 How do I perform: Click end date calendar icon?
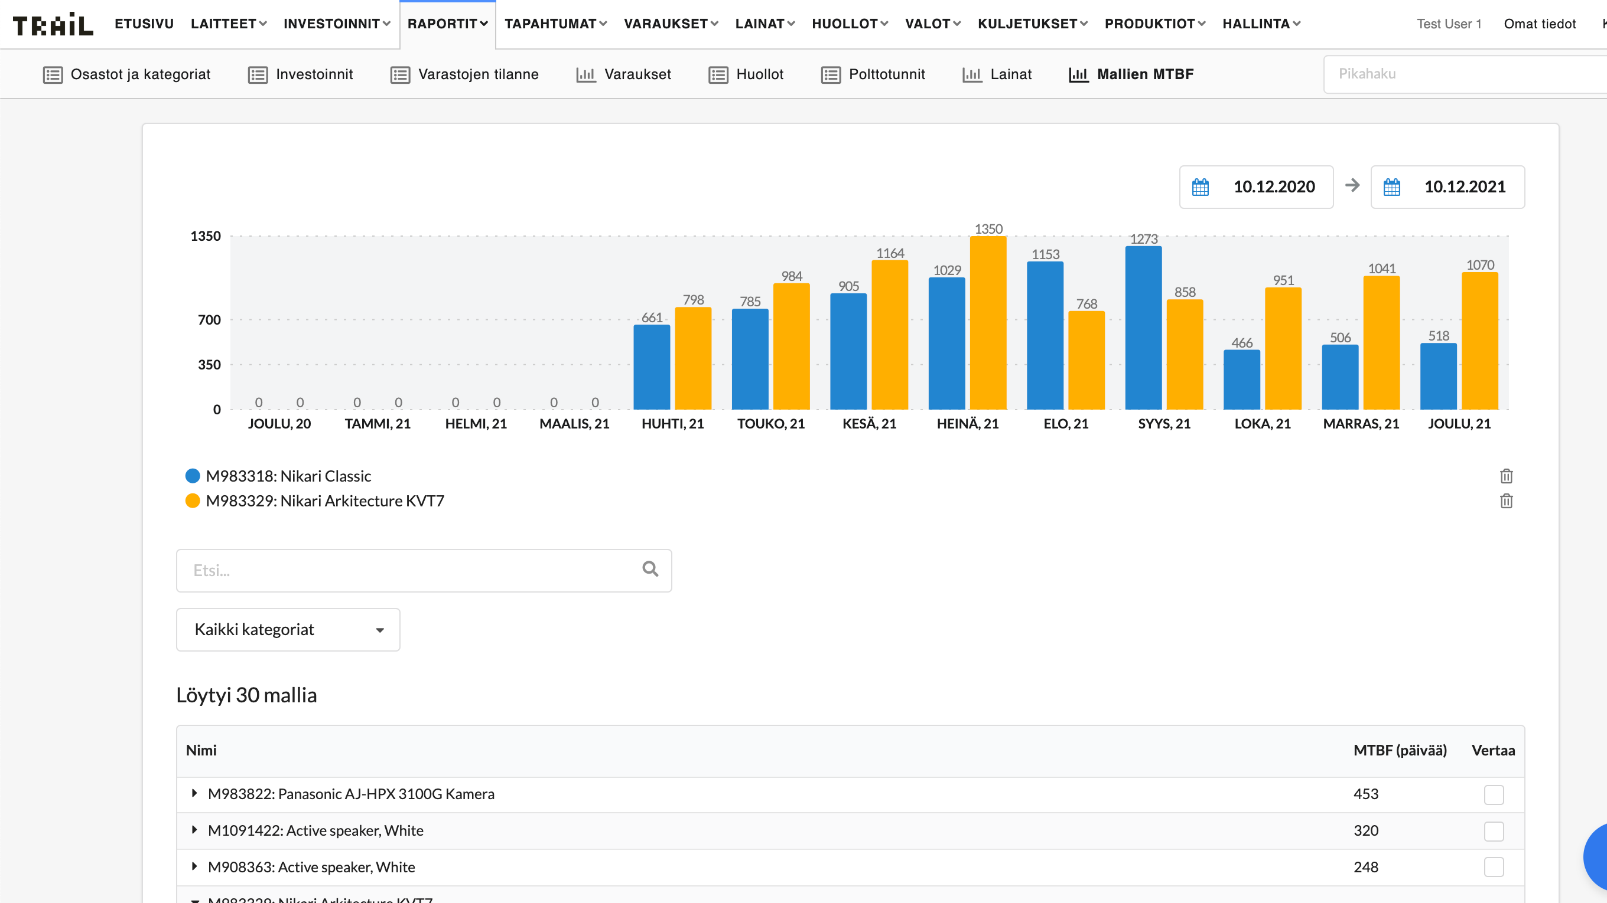coord(1392,187)
